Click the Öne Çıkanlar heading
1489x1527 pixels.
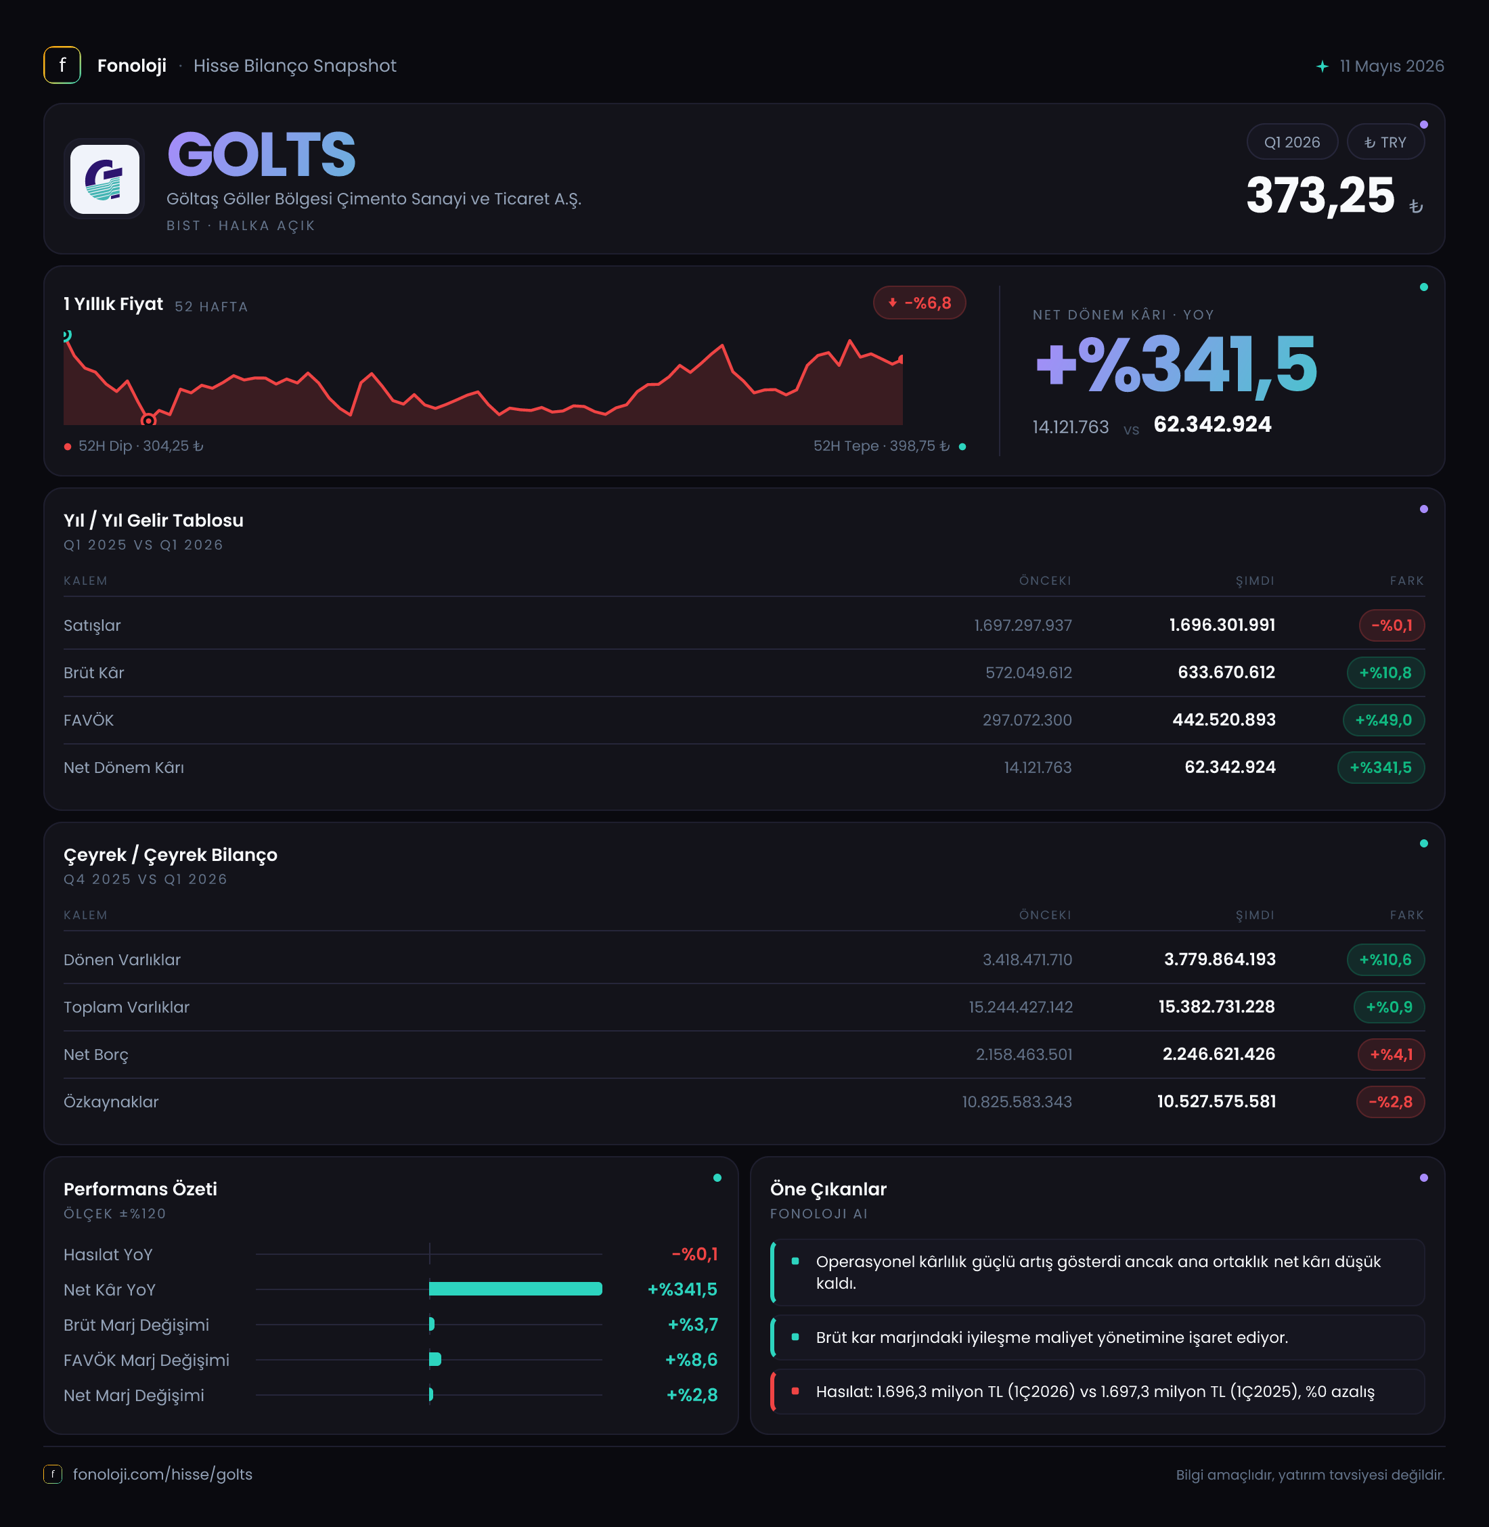tap(828, 1189)
